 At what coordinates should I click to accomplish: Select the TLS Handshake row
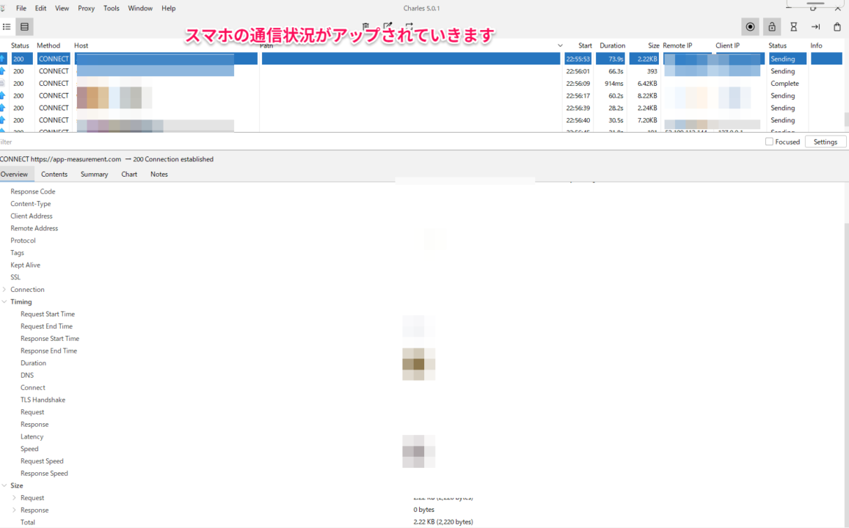click(x=423, y=400)
